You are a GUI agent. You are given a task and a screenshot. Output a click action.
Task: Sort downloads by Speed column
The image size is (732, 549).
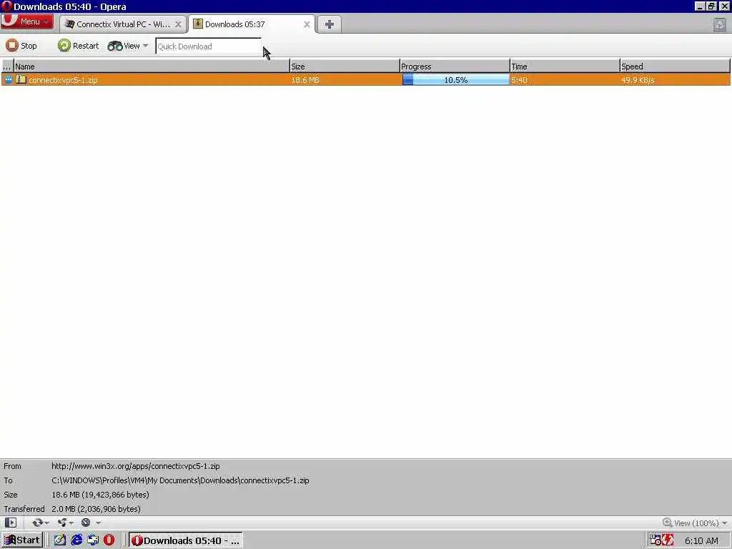675,66
